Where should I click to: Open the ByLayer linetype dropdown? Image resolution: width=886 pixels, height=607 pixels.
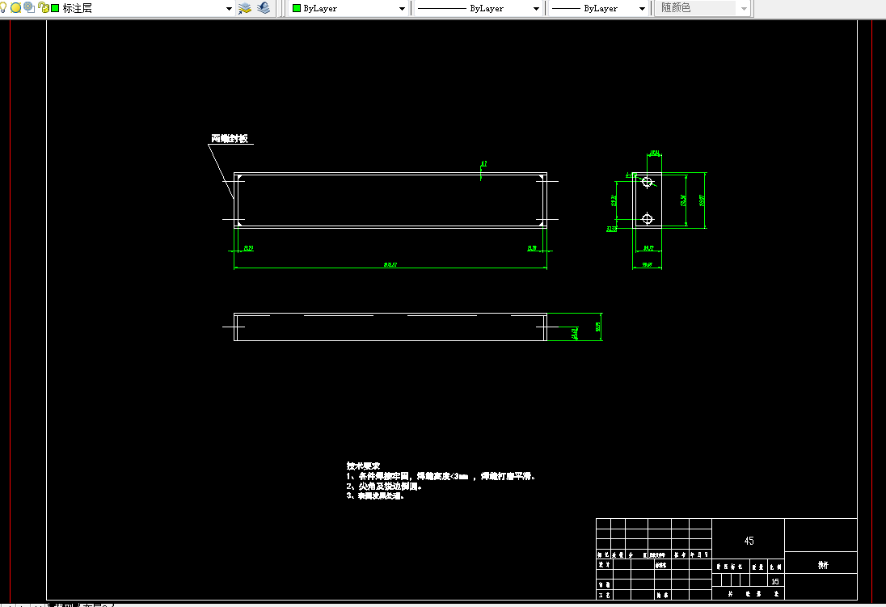[x=536, y=8]
